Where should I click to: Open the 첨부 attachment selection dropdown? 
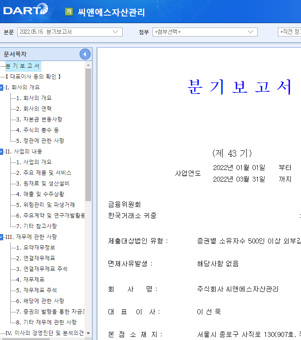205,32
